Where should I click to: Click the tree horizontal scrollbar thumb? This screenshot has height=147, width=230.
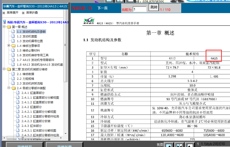pyautogui.click(x=23, y=138)
